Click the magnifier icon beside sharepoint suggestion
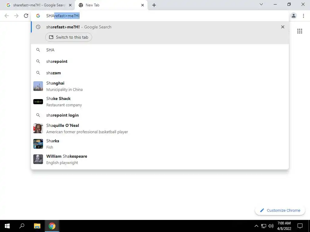This screenshot has height=232, width=310. click(38, 61)
